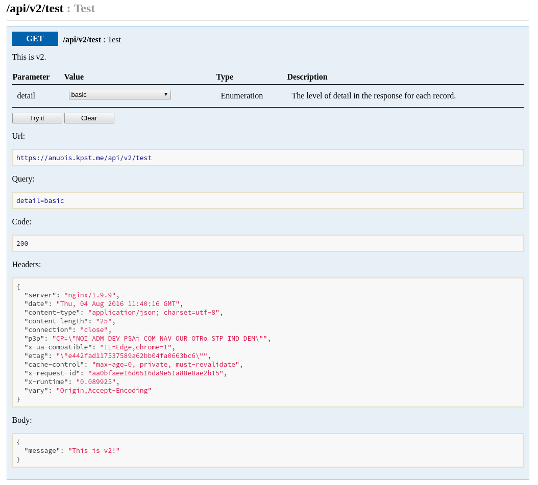
Task: Click the Query box showing detail=basic
Action: point(268,200)
